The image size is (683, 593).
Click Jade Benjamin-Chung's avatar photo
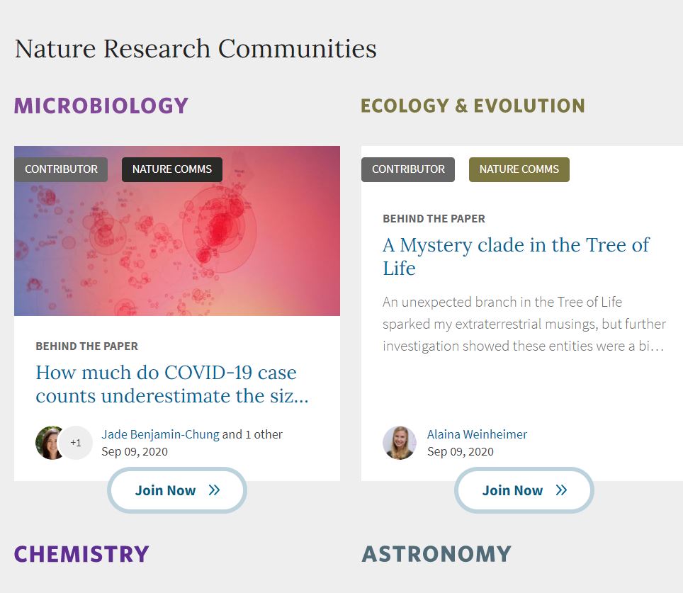(x=50, y=443)
